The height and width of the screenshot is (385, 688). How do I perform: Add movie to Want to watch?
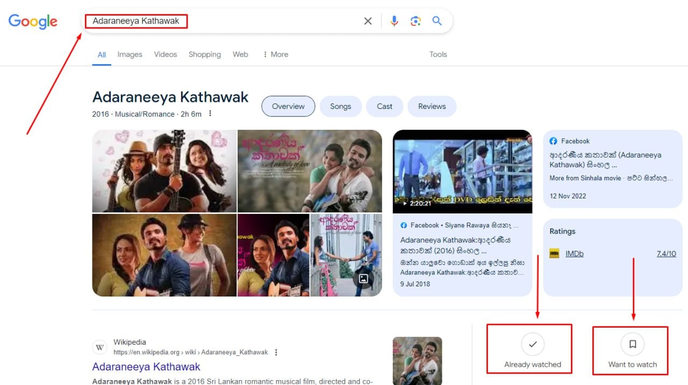pyautogui.click(x=633, y=350)
